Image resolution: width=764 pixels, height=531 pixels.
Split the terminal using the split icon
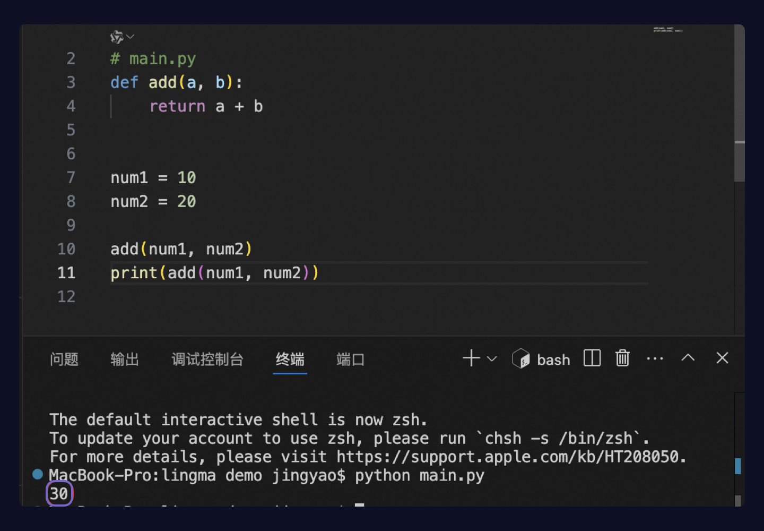pos(592,358)
